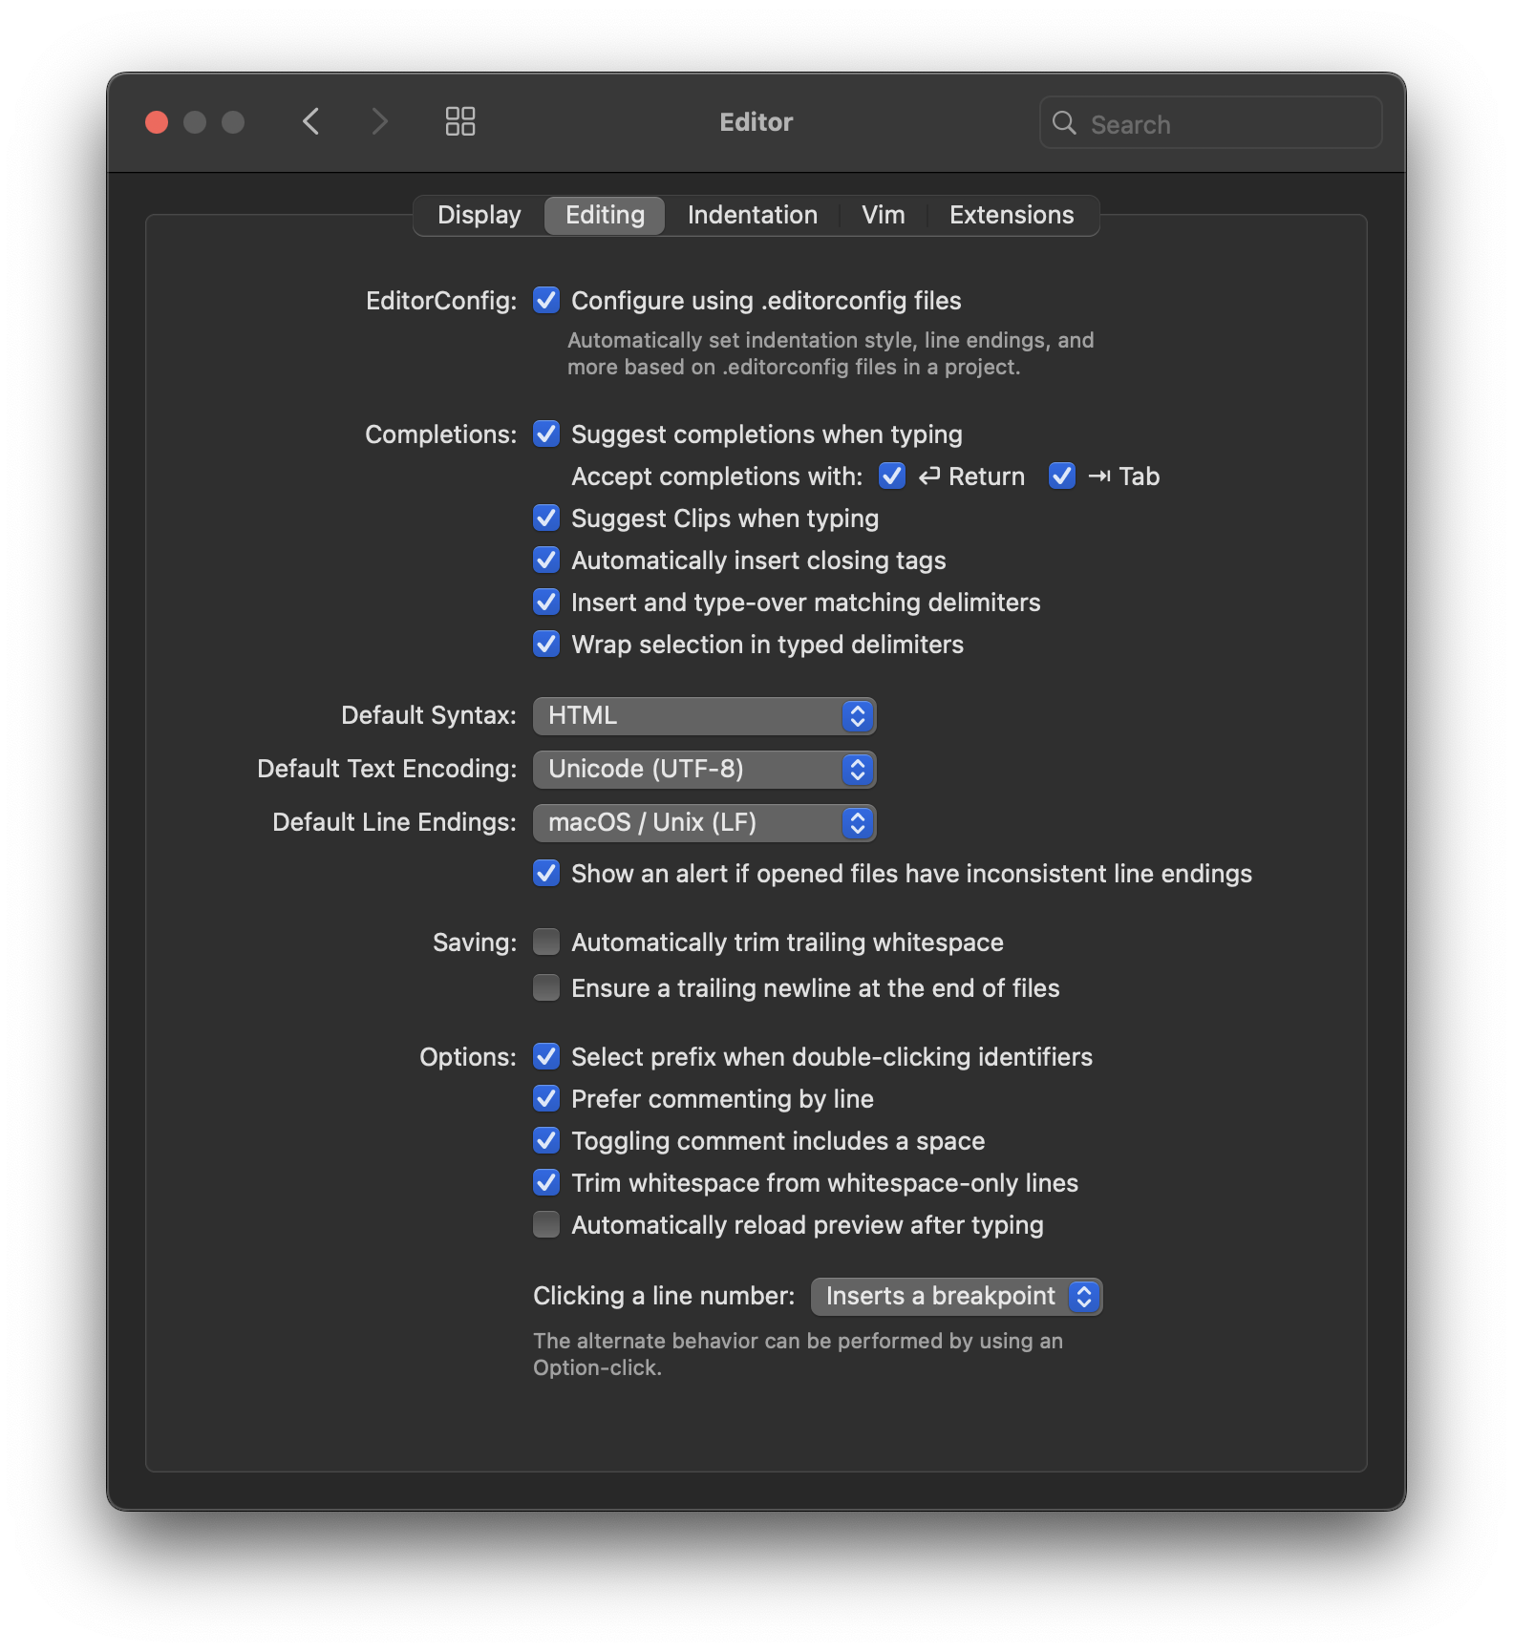Viewport: 1513px width, 1652px height.
Task: Click the Default Syntax: label
Action: coord(429,715)
